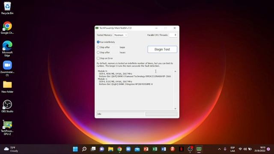
Task: Close the MemTest64 window
Action: click(x=175, y=28)
